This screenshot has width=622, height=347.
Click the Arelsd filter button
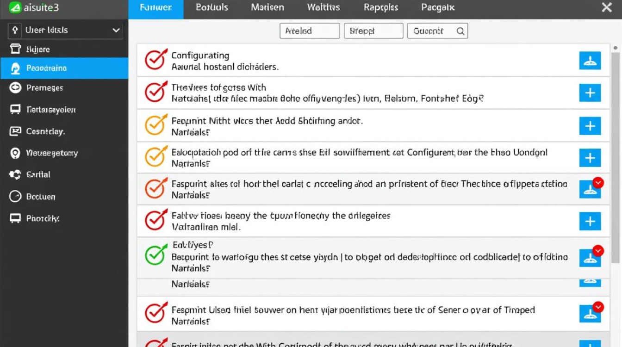point(310,31)
